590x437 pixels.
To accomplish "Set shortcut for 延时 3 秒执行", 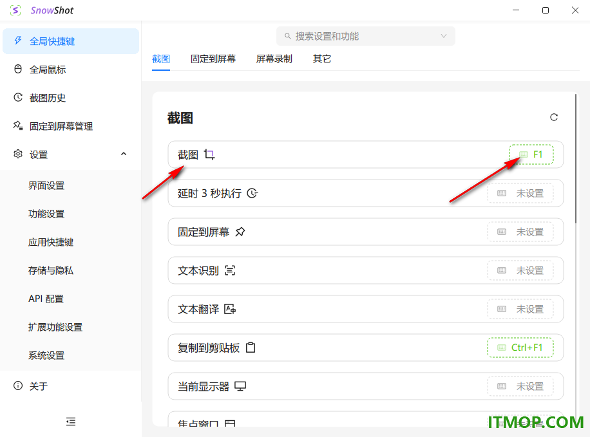I will point(520,193).
